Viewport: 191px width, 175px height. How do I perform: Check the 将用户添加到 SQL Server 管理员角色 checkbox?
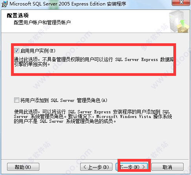click(17, 100)
